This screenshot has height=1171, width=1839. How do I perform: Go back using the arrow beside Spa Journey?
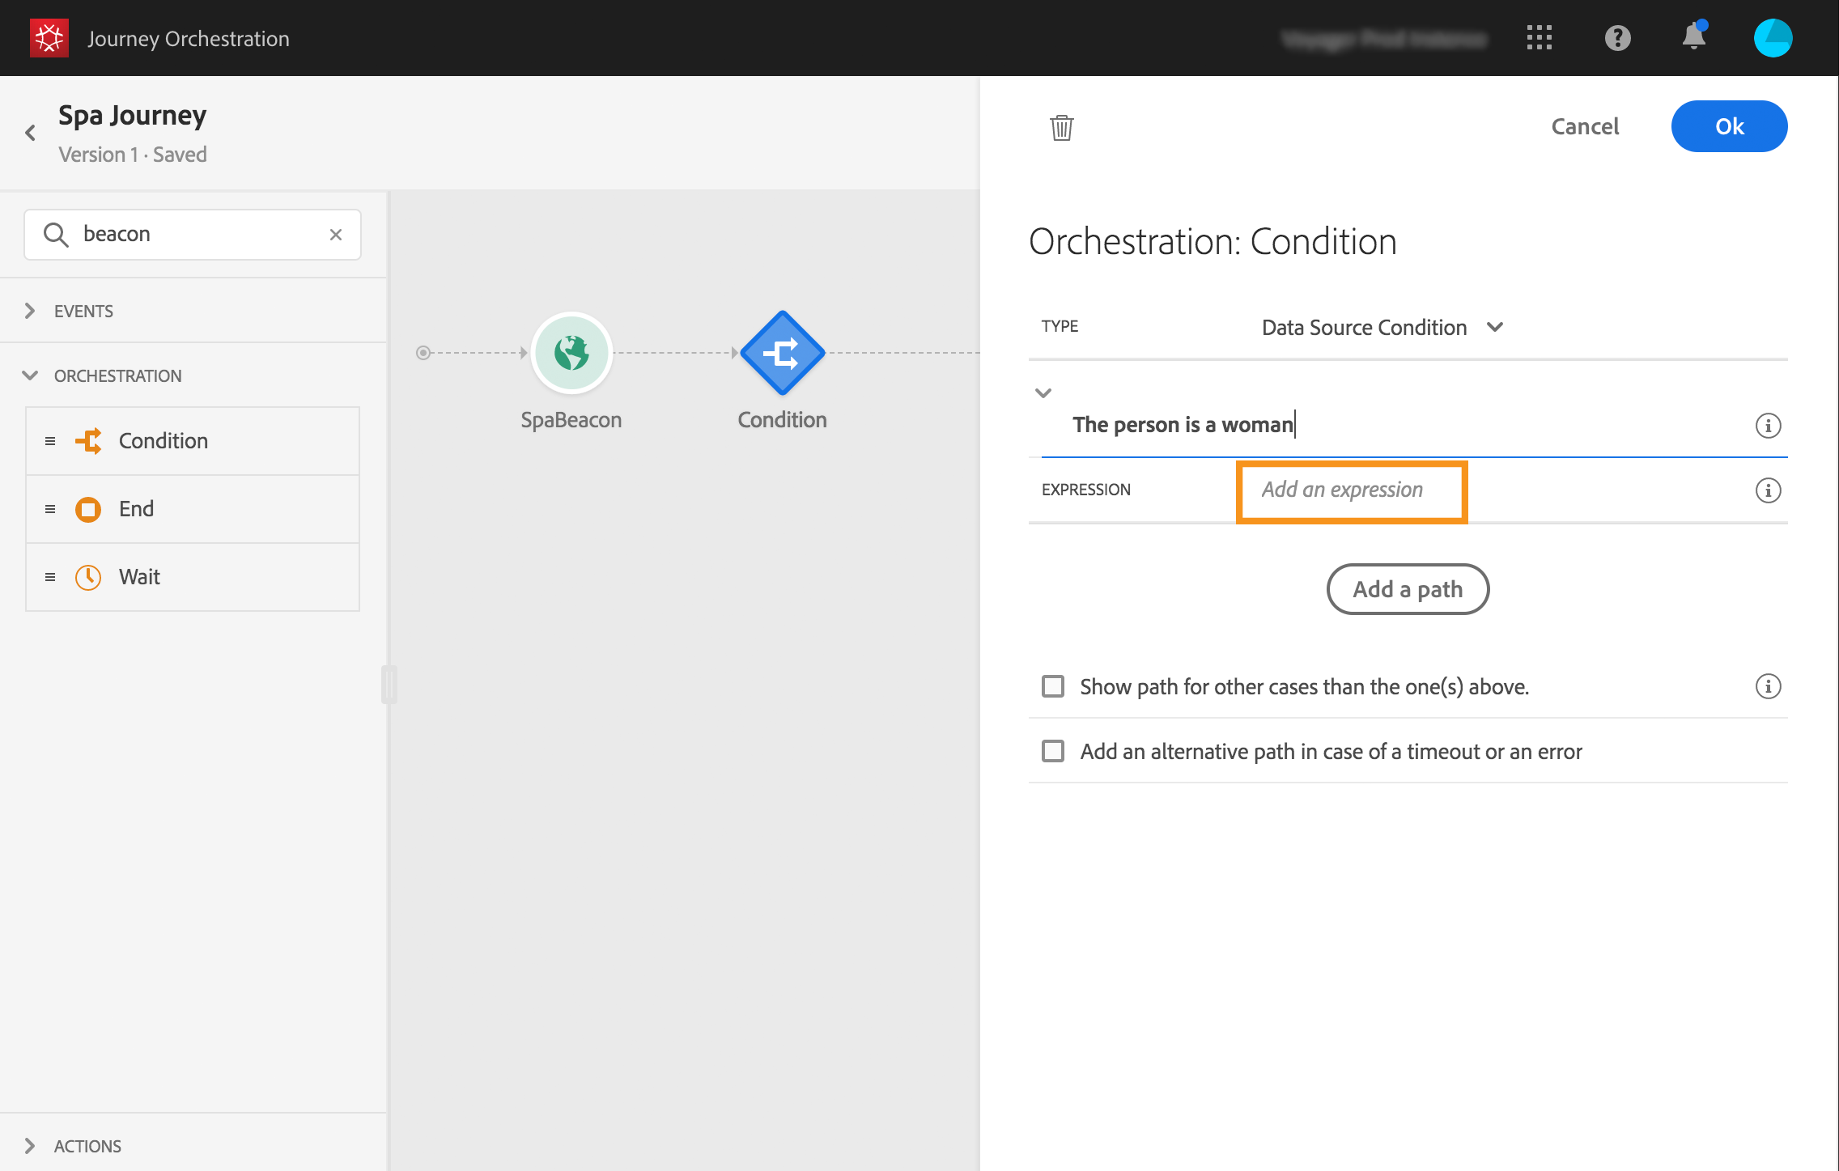31,133
